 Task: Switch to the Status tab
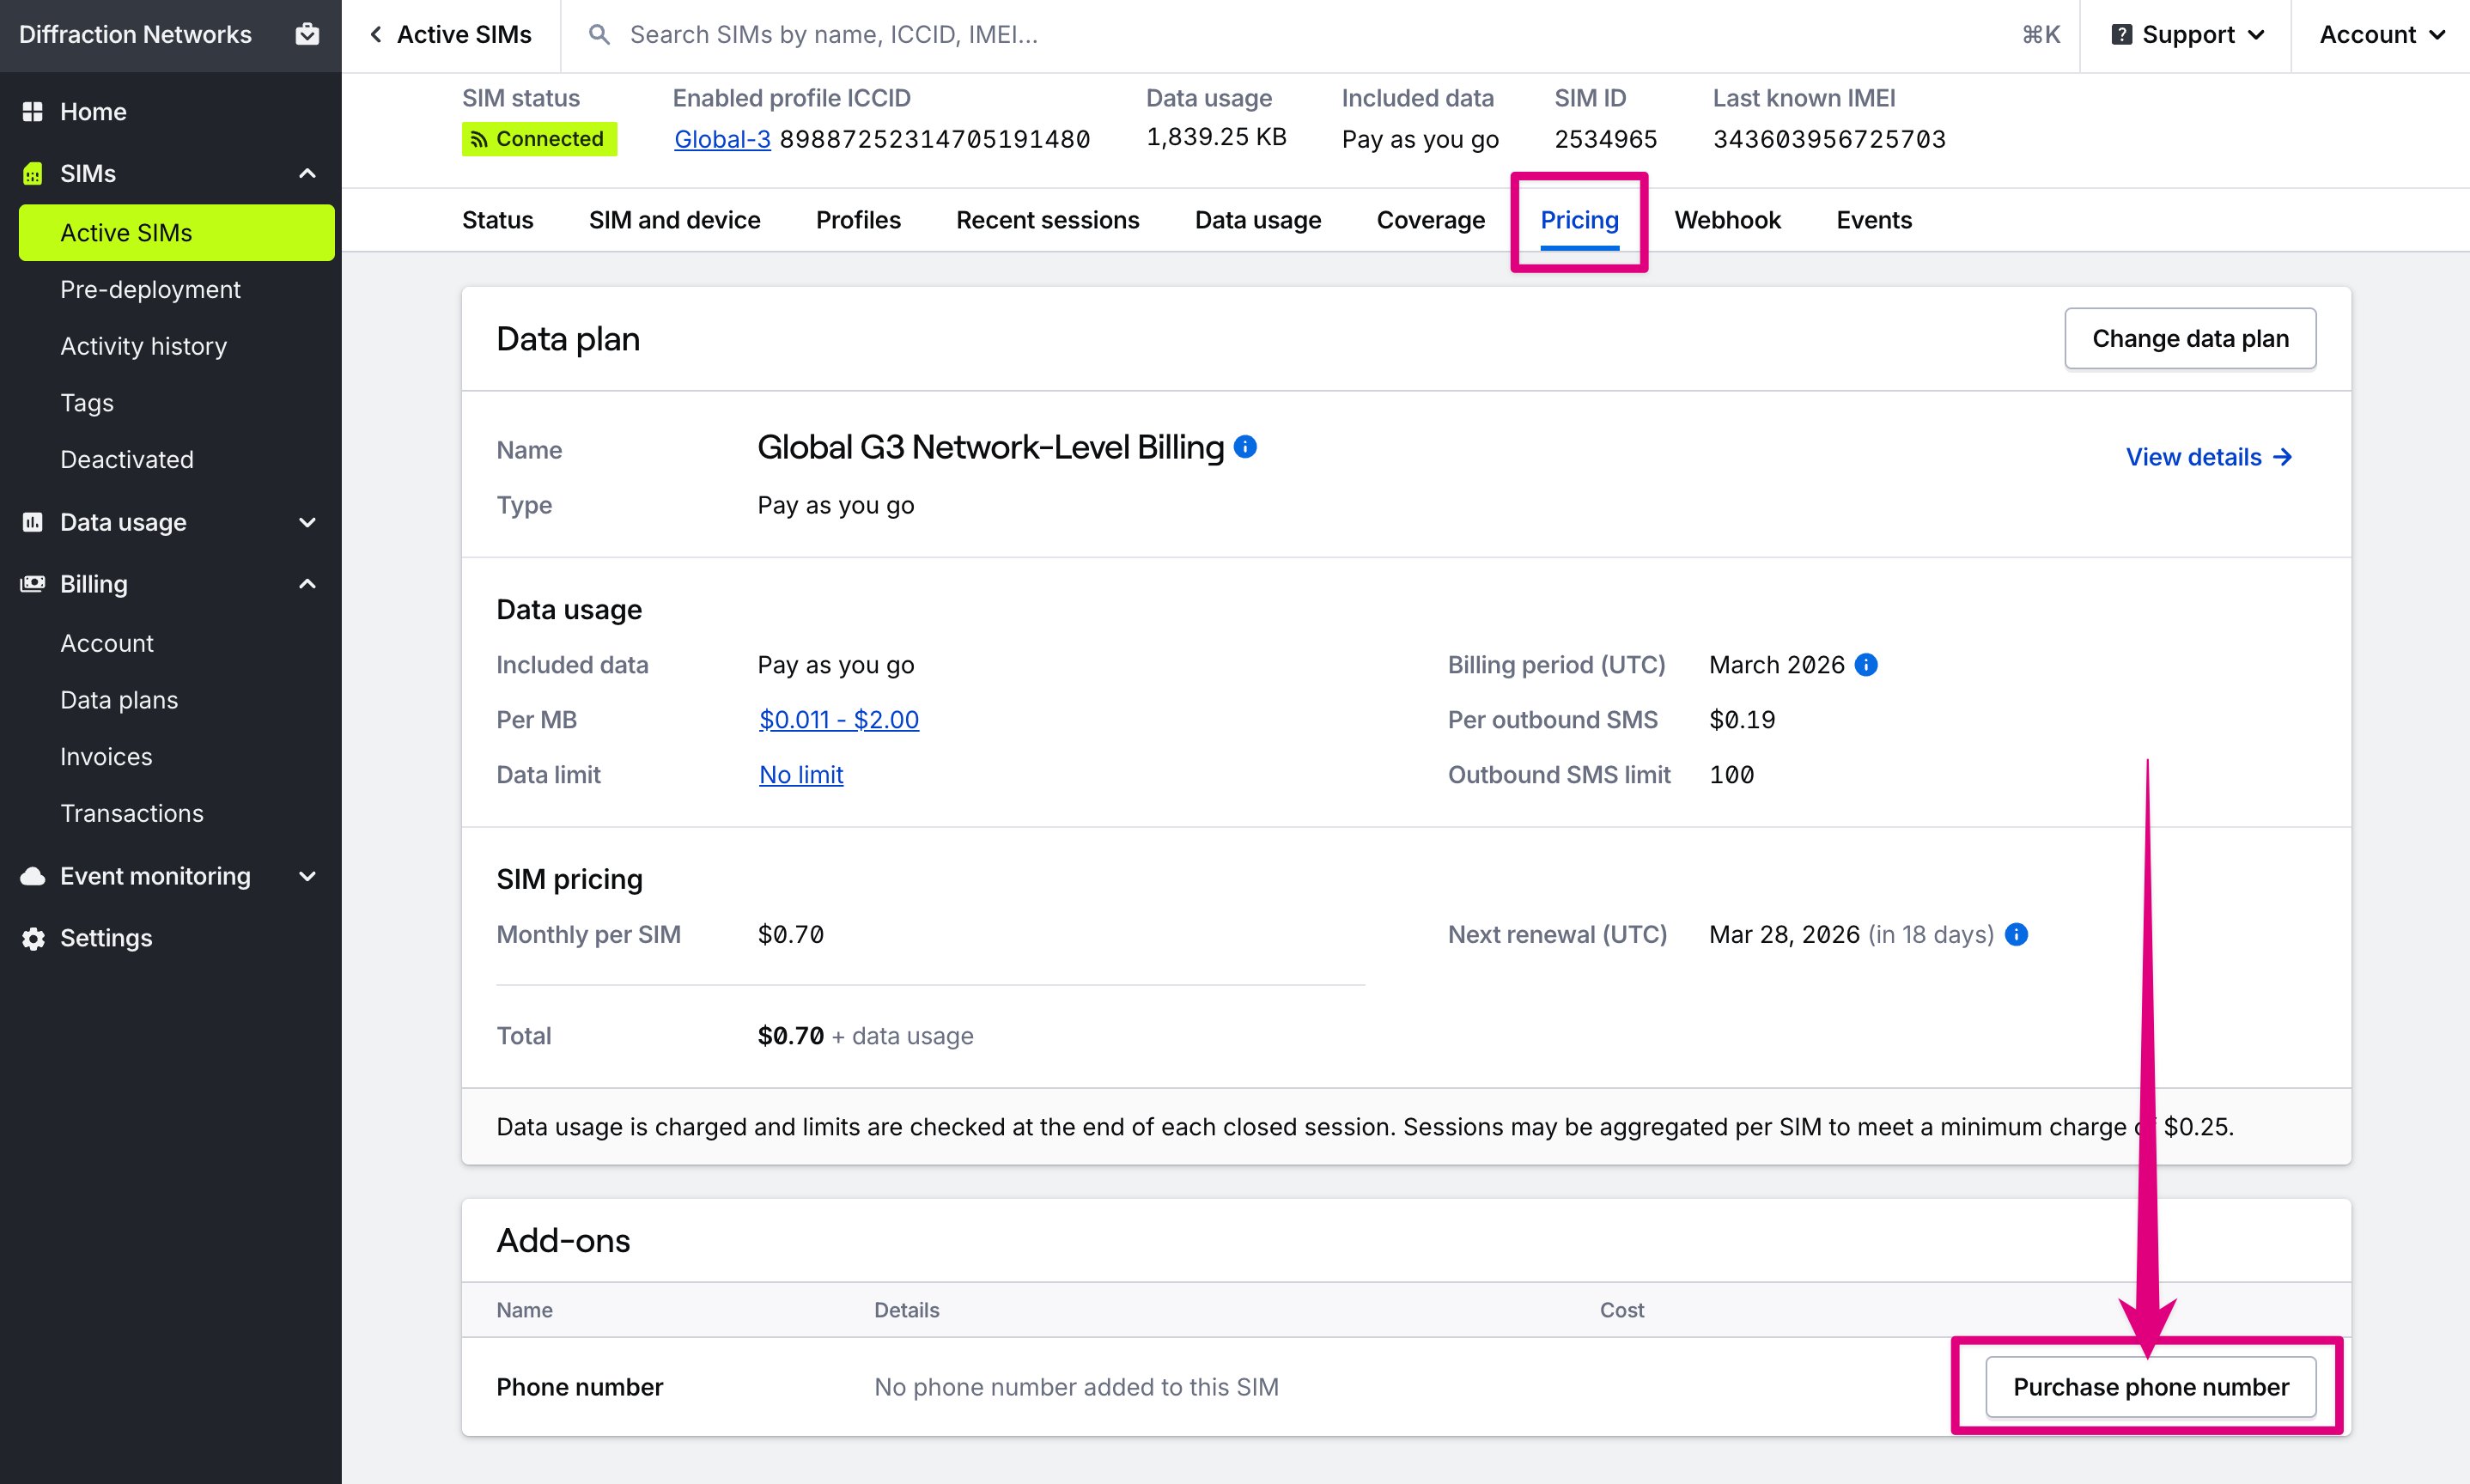coord(497,220)
